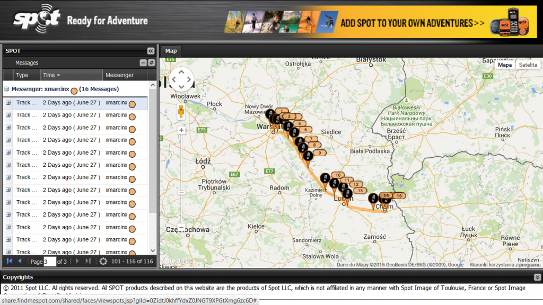Image resolution: width=543 pixels, height=305 pixels.
Task: Click the number 16 label on map
Action: pos(399,196)
